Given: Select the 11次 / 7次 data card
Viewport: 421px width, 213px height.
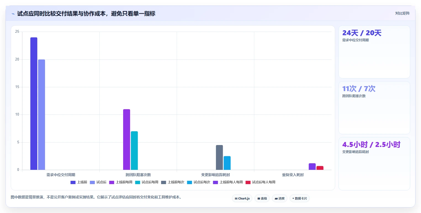Looking at the screenshot, I should pos(374,108).
